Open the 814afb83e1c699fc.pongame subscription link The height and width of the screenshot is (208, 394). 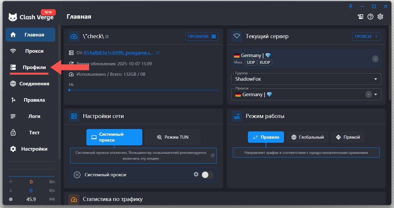tap(119, 53)
